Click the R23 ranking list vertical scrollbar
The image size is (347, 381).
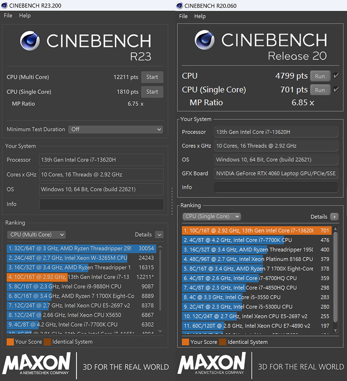coord(160,280)
